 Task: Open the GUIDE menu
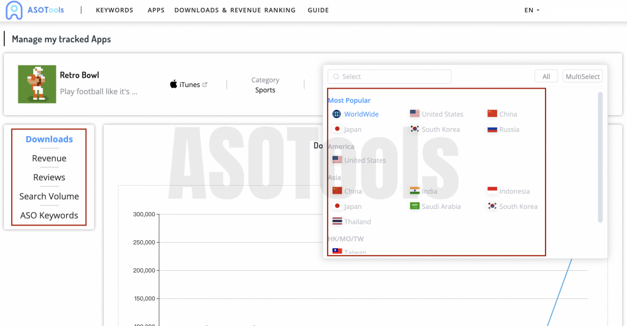point(318,10)
